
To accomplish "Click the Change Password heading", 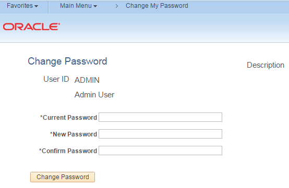I will pos(67,61).
